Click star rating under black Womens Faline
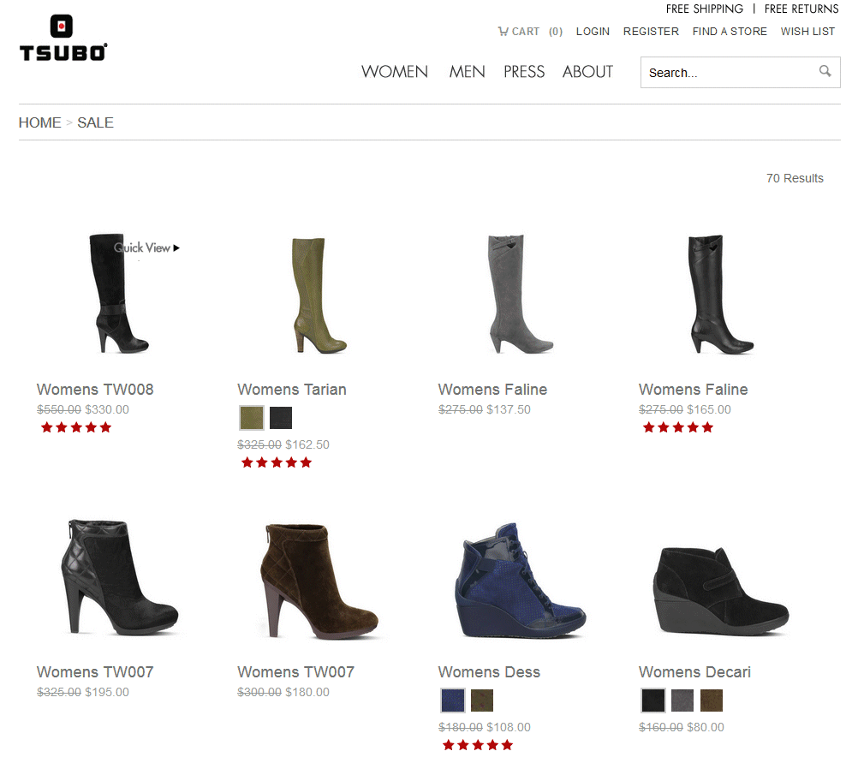The height and width of the screenshot is (763, 858). coord(678,427)
